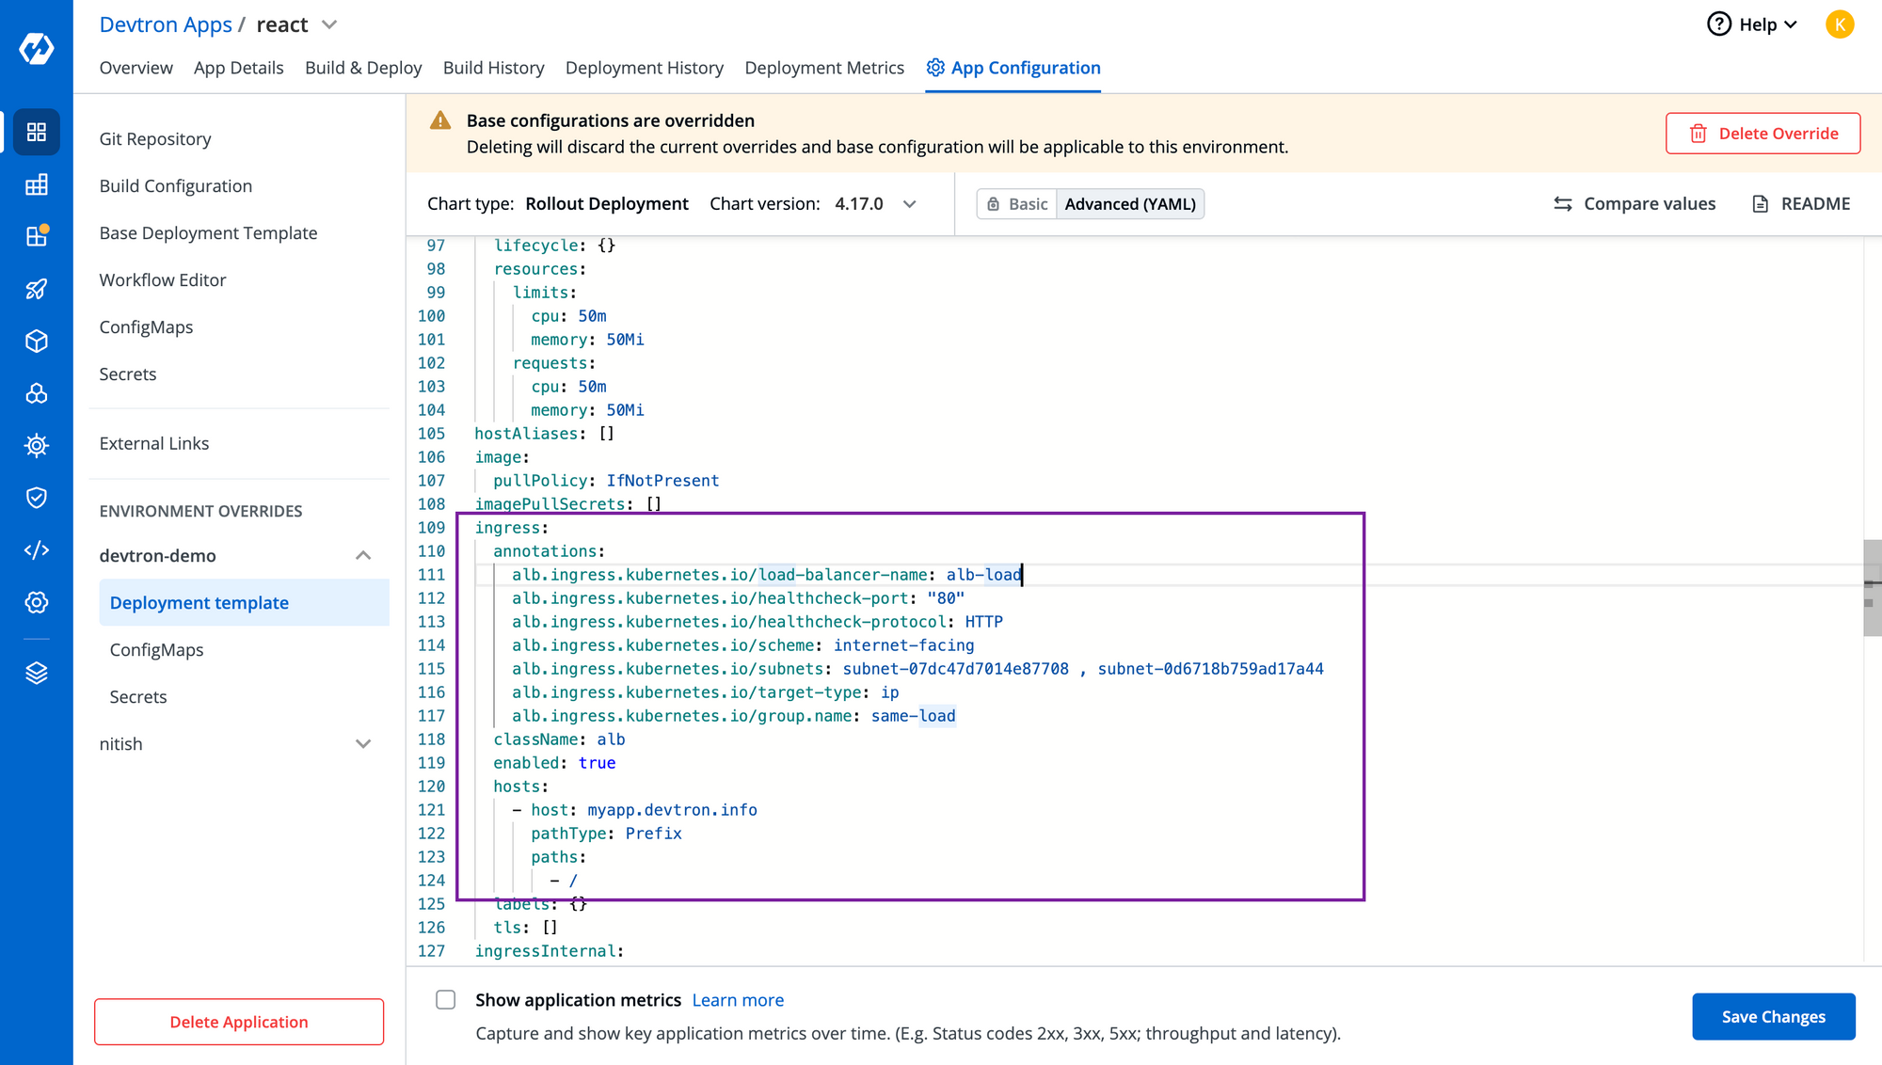Screen dimensions: 1882x1065
Task: Click the build pipeline icon in sidebar
Action: 35,287
